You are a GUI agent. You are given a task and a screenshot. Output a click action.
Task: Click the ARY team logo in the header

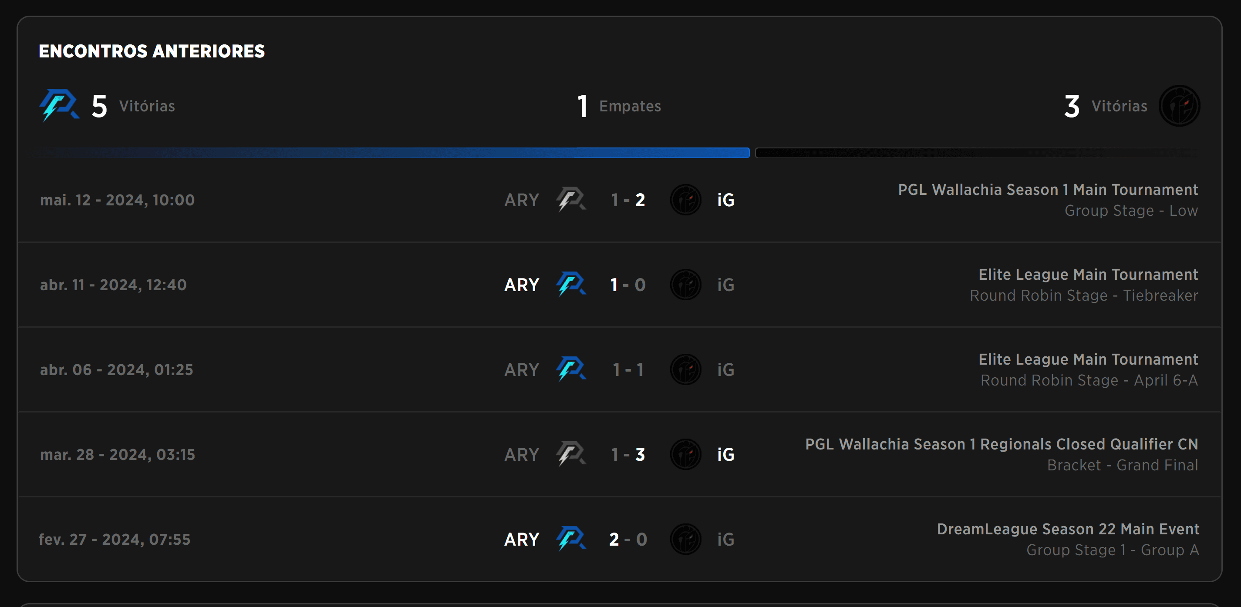point(60,106)
